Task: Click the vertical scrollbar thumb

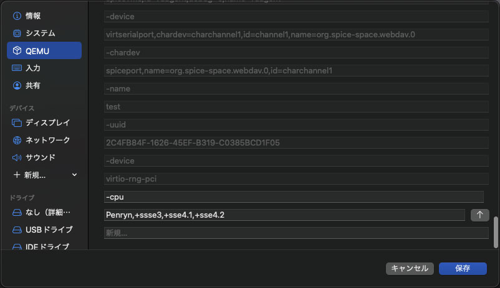Action: click(496, 232)
